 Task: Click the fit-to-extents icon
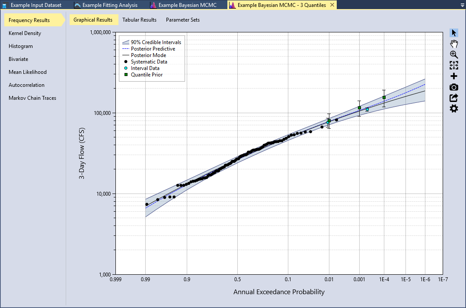pos(453,65)
